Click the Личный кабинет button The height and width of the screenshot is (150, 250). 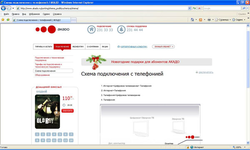[x=163, y=47]
